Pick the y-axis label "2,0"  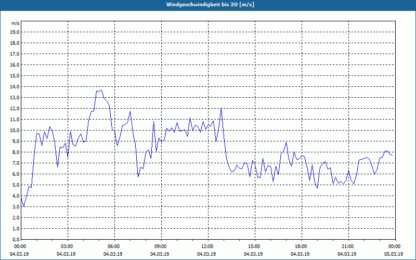pos(16,218)
